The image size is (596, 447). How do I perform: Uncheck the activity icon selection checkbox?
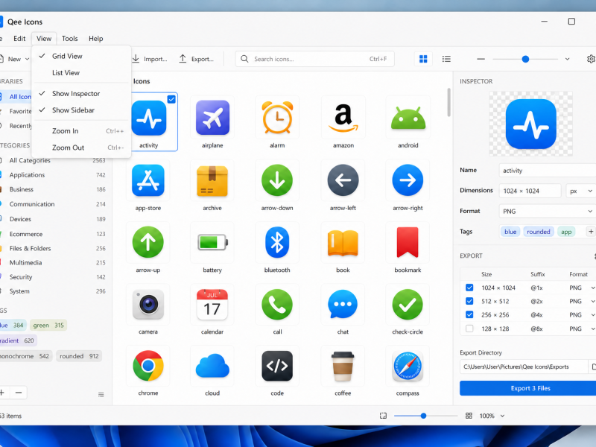[x=171, y=99]
